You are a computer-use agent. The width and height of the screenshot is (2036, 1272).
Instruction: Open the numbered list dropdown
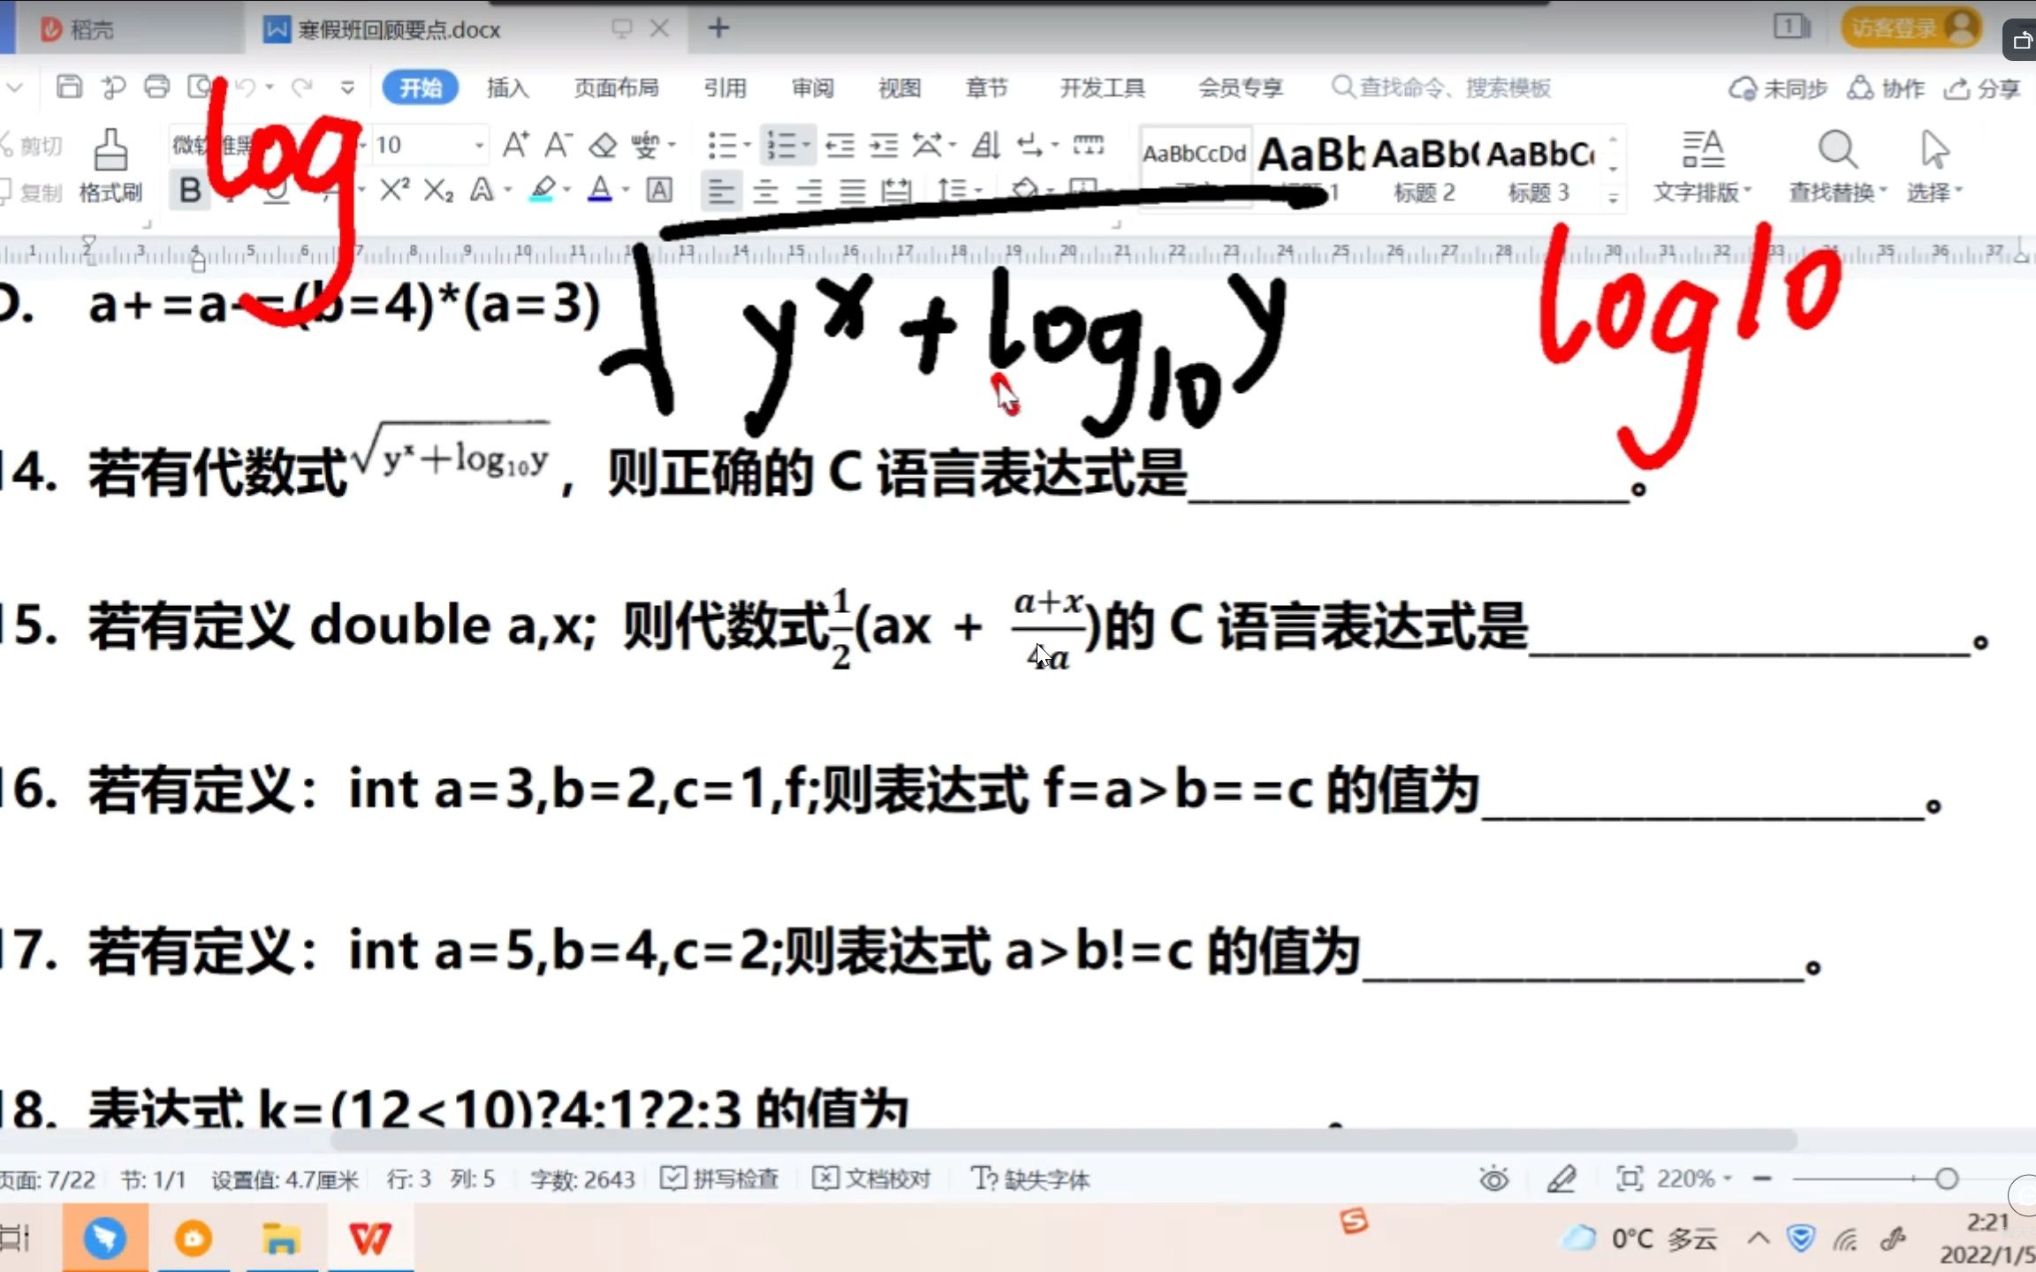click(x=805, y=144)
